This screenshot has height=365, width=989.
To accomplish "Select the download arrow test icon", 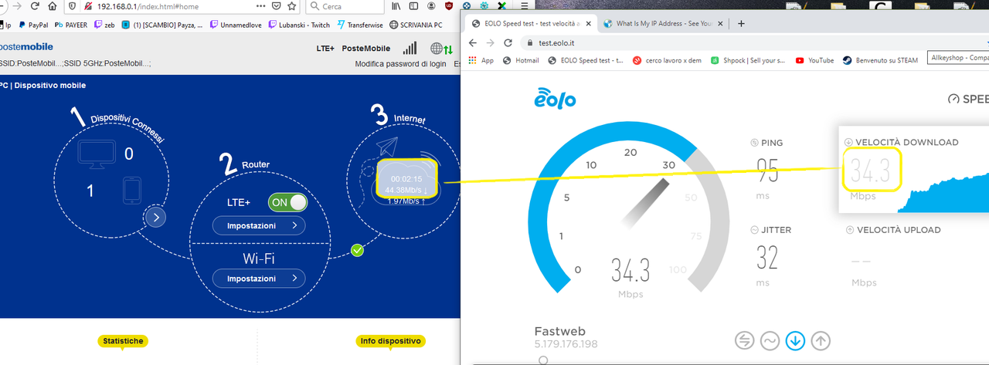I will point(795,340).
